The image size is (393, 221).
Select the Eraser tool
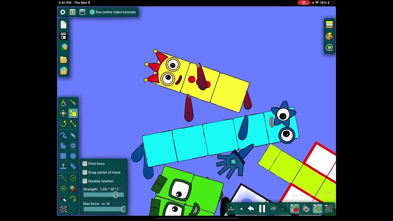point(73,135)
